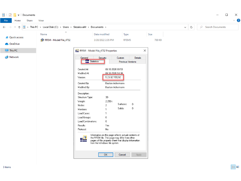Click the 788 KB size cell

[x=158, y=40]
